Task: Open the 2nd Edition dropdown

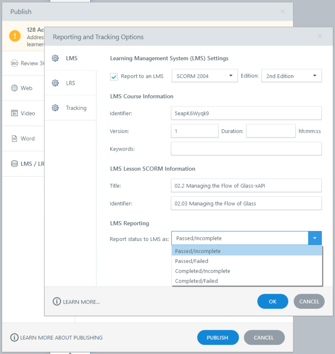Action: (x=291, y=76)
